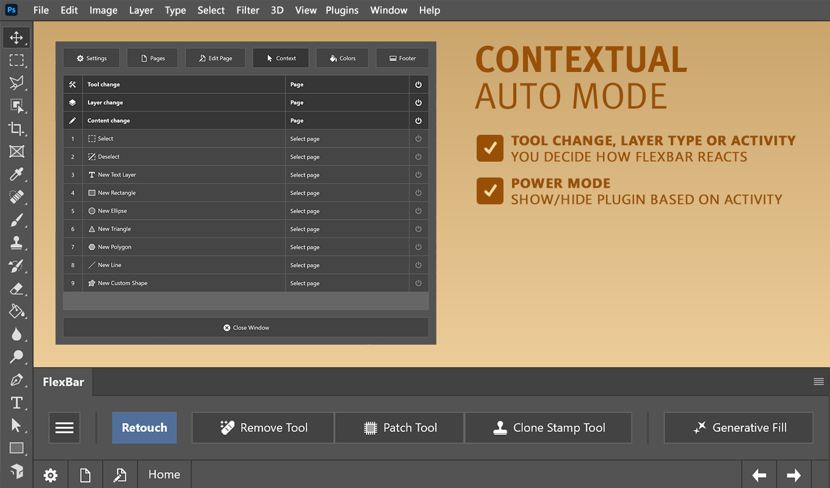Toggle power for New Text Layer row

pos(419,174)
